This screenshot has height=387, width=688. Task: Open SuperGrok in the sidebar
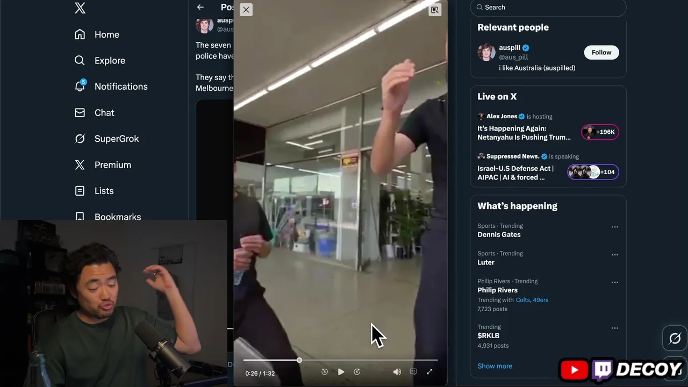tap(106, 139)
